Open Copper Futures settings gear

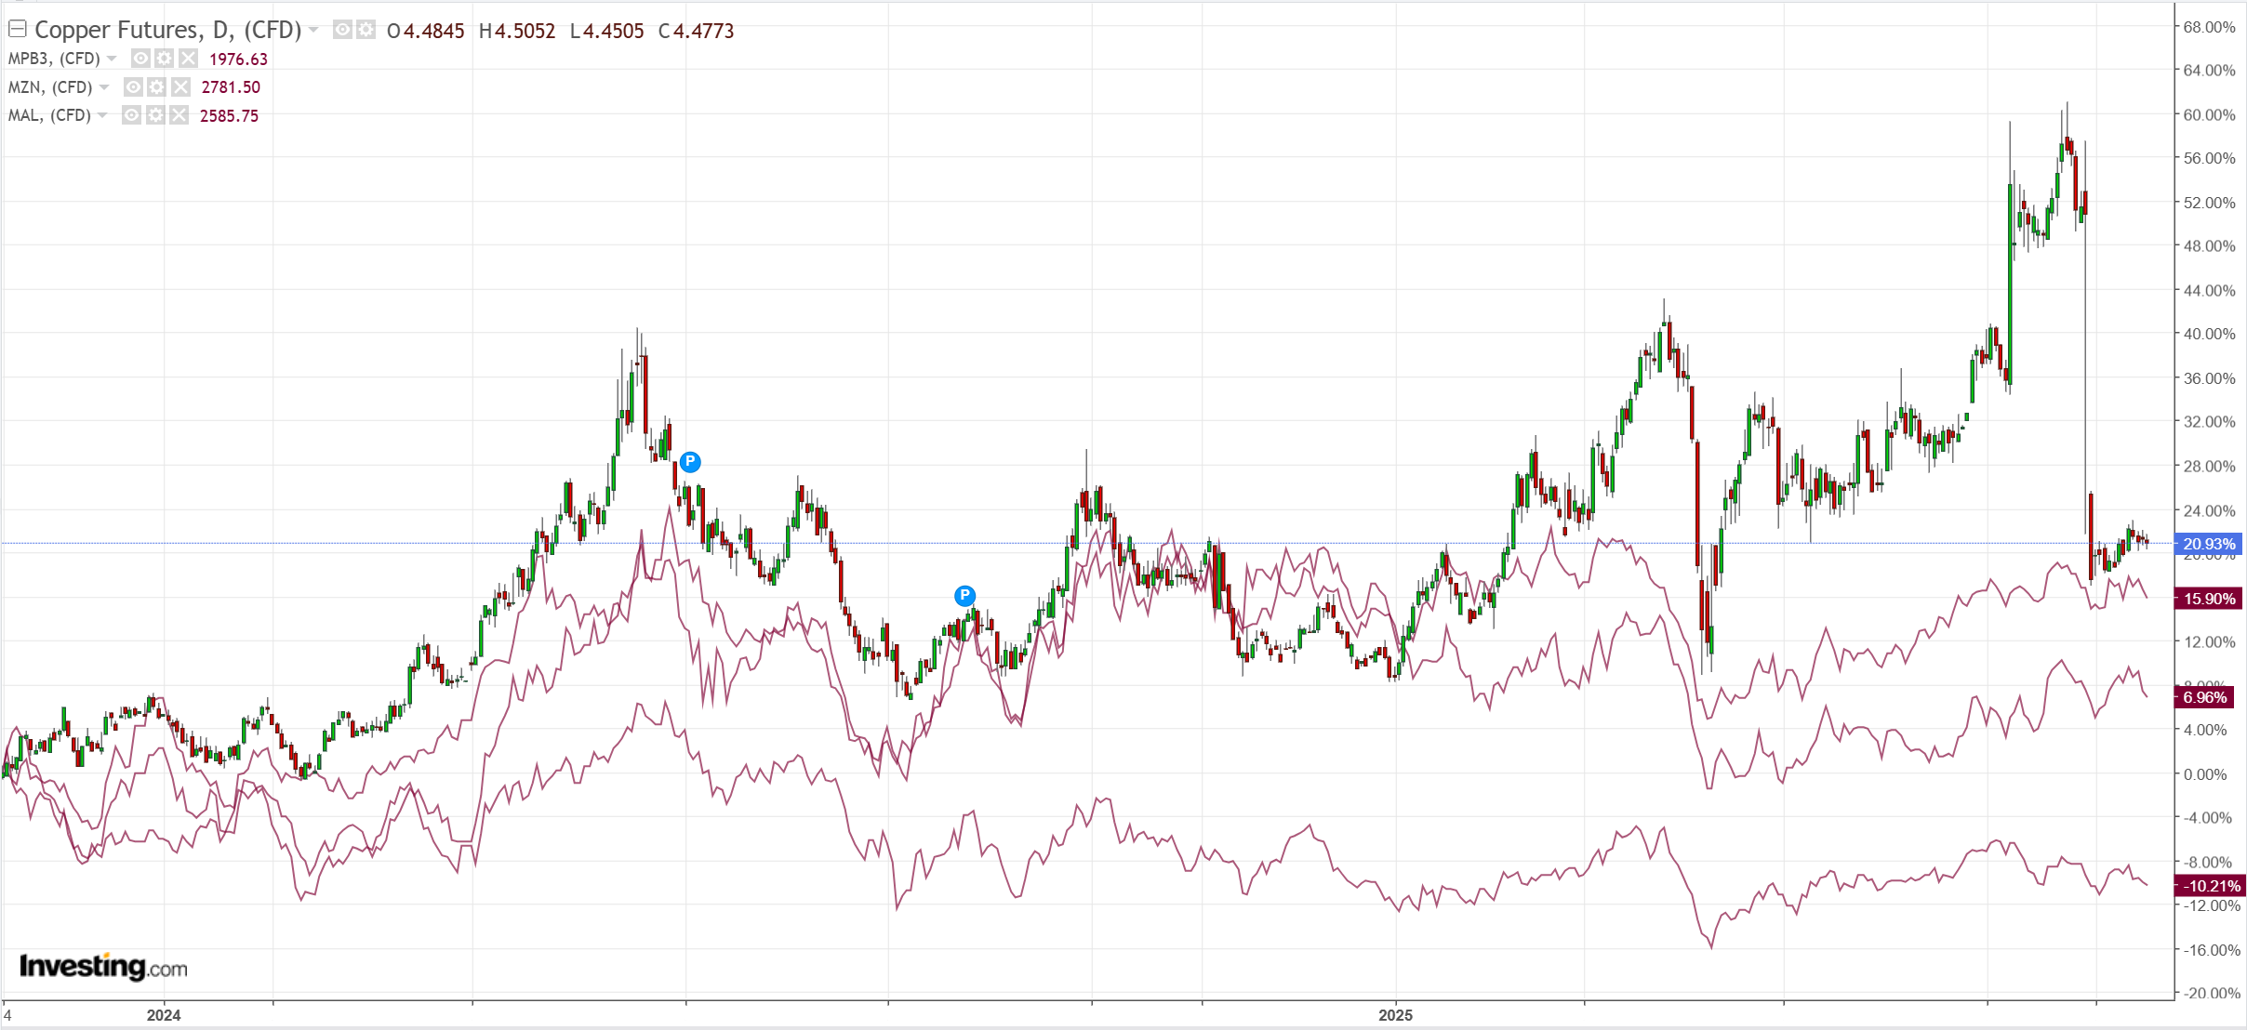click(x=366, y=31)
